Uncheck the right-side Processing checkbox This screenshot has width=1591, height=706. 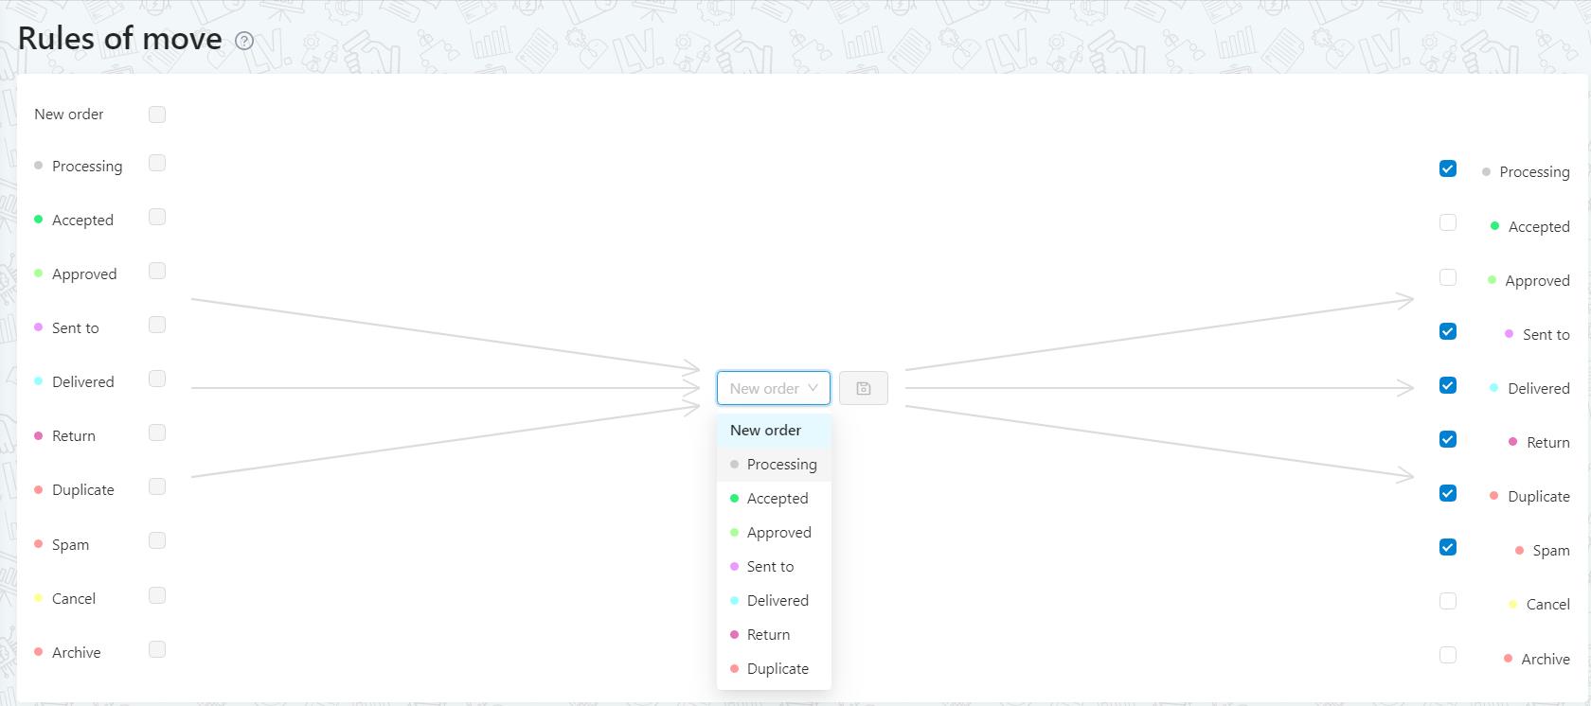click(1448, 168)
